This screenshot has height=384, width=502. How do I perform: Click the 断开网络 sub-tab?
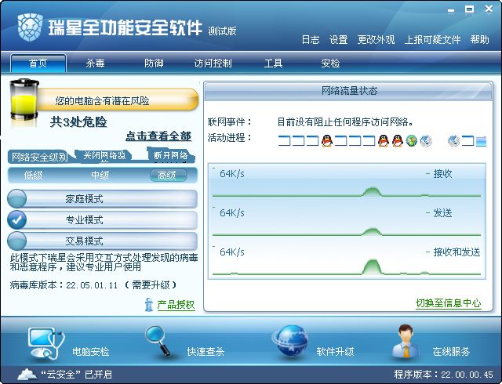[x=171, y=155]
